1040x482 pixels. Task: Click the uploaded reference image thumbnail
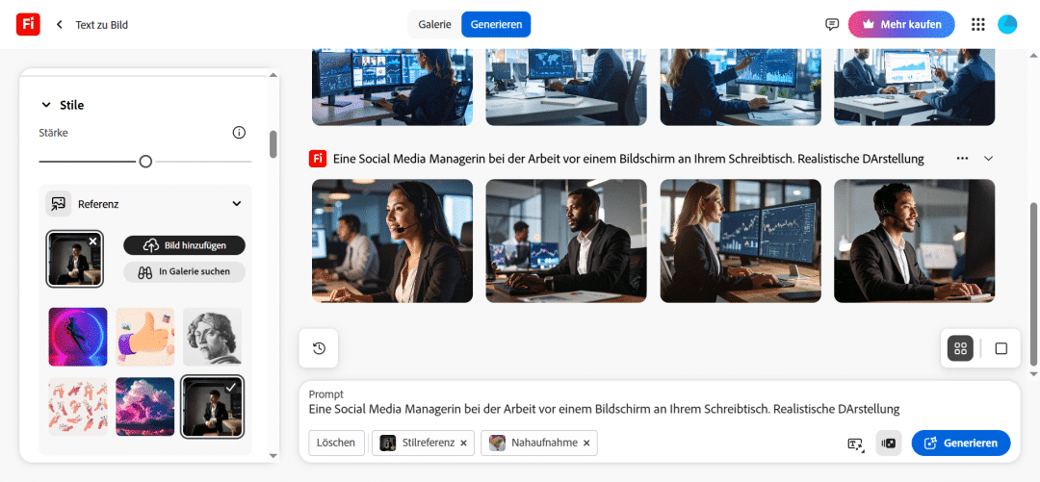(x=75, y=259)
